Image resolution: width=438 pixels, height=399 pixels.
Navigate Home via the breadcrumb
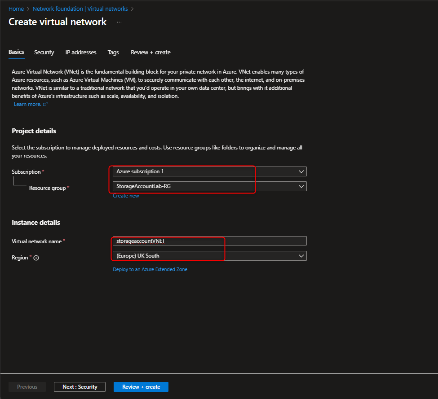tap(16, 9)
